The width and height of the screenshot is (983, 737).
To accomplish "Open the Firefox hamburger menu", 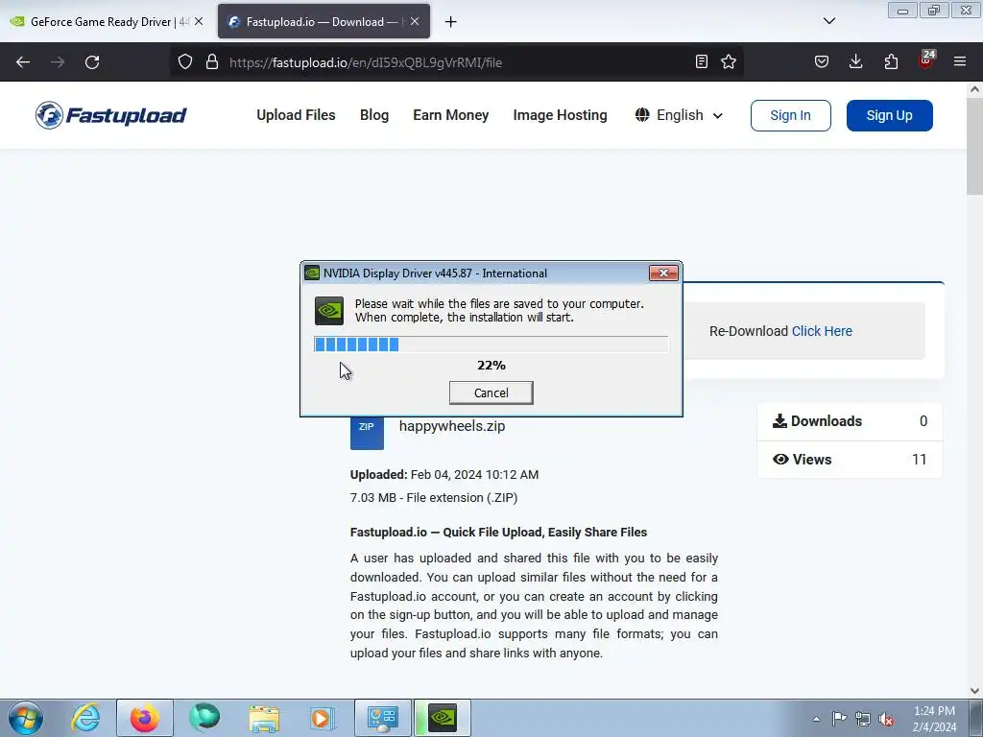I will pyautogui.click(x=960, y=61).
